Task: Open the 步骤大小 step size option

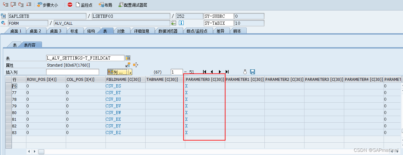Action: (48, 5)
